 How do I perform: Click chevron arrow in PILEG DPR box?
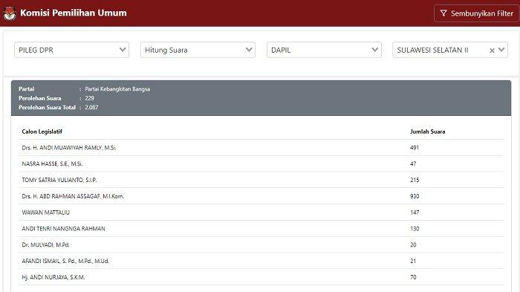123,50
